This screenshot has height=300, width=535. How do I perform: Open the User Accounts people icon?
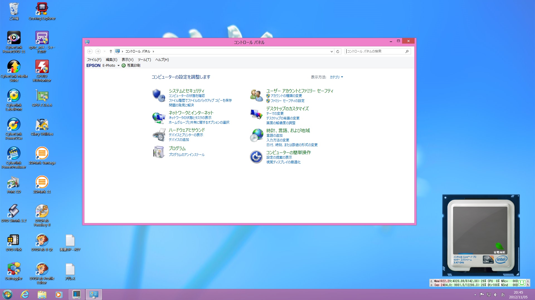pos(256,95)
